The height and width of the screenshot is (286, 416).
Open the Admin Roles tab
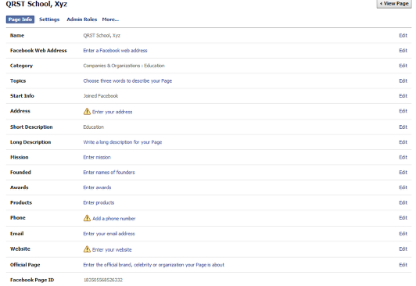[81, 20]
